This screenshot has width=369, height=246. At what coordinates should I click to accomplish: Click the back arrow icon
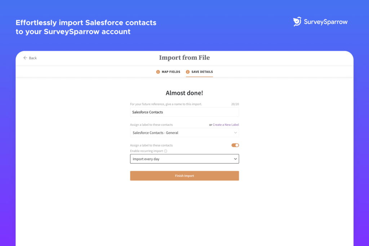tap(25, 58)
